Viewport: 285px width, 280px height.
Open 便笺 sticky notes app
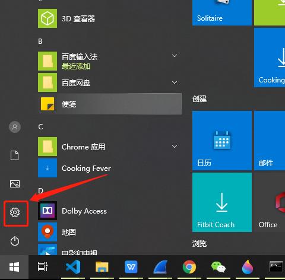point(110,104)
